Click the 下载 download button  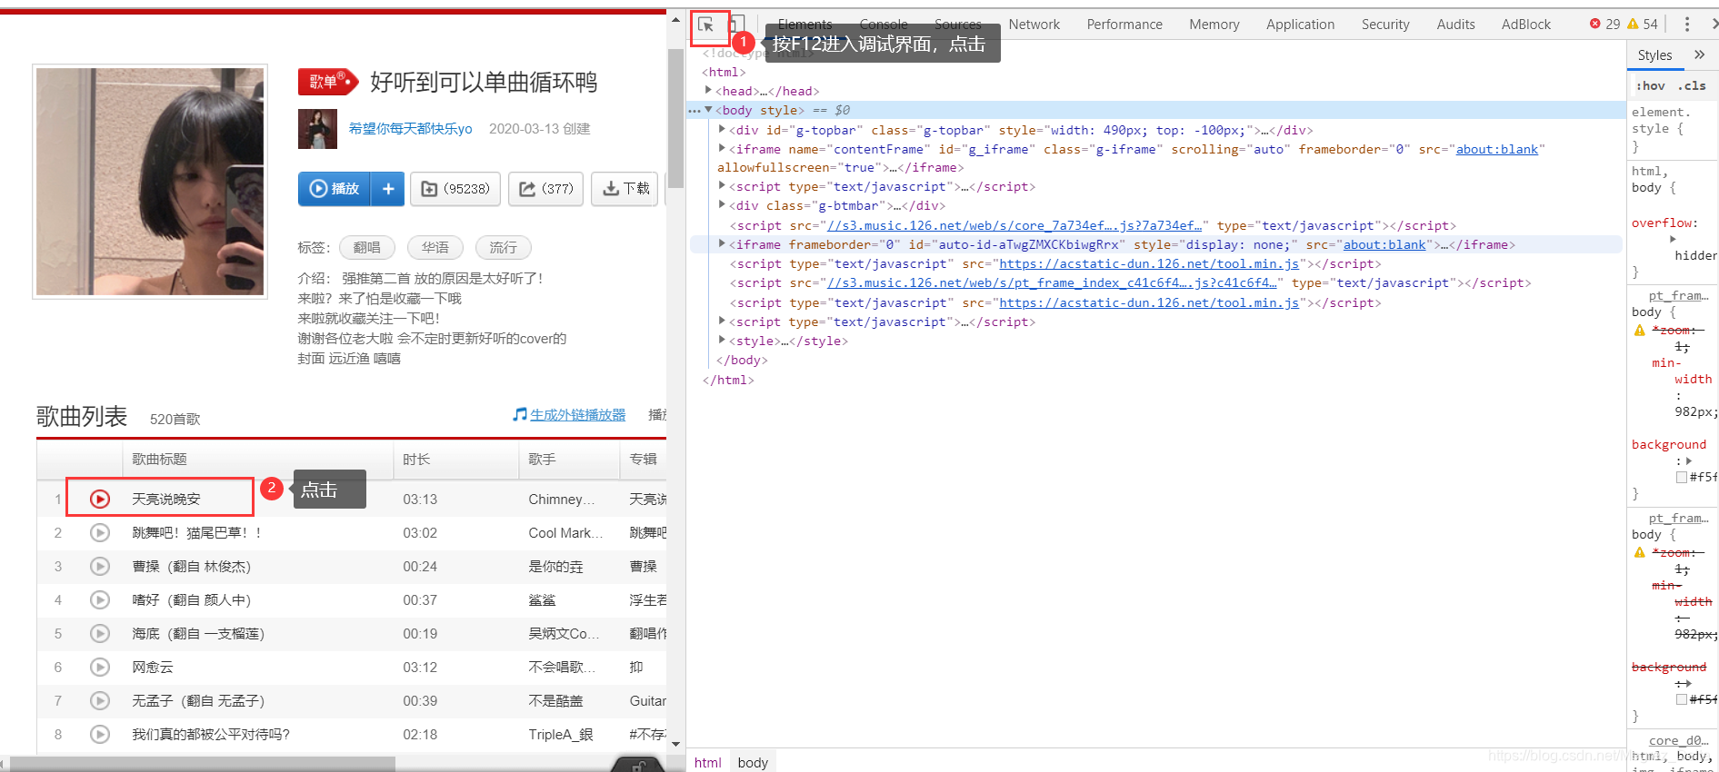tap(625, 188)
